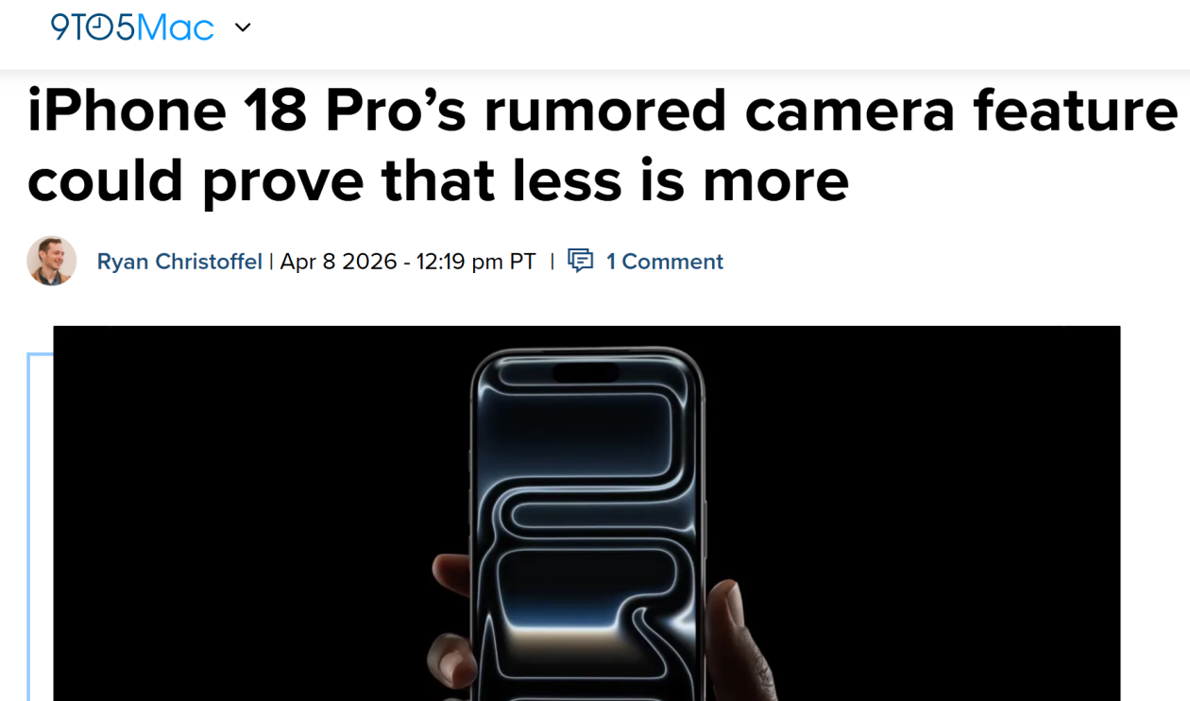Open the 1 Comment link

(665, 262)
